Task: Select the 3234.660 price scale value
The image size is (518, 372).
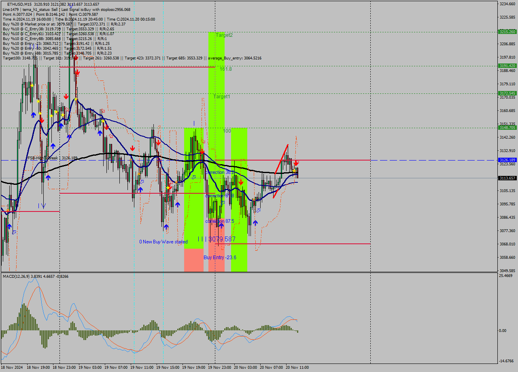Action: (507, 4)
